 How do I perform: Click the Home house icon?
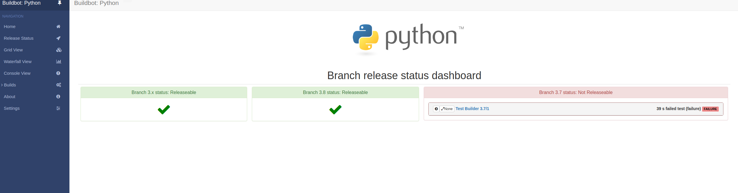point(58,27)
